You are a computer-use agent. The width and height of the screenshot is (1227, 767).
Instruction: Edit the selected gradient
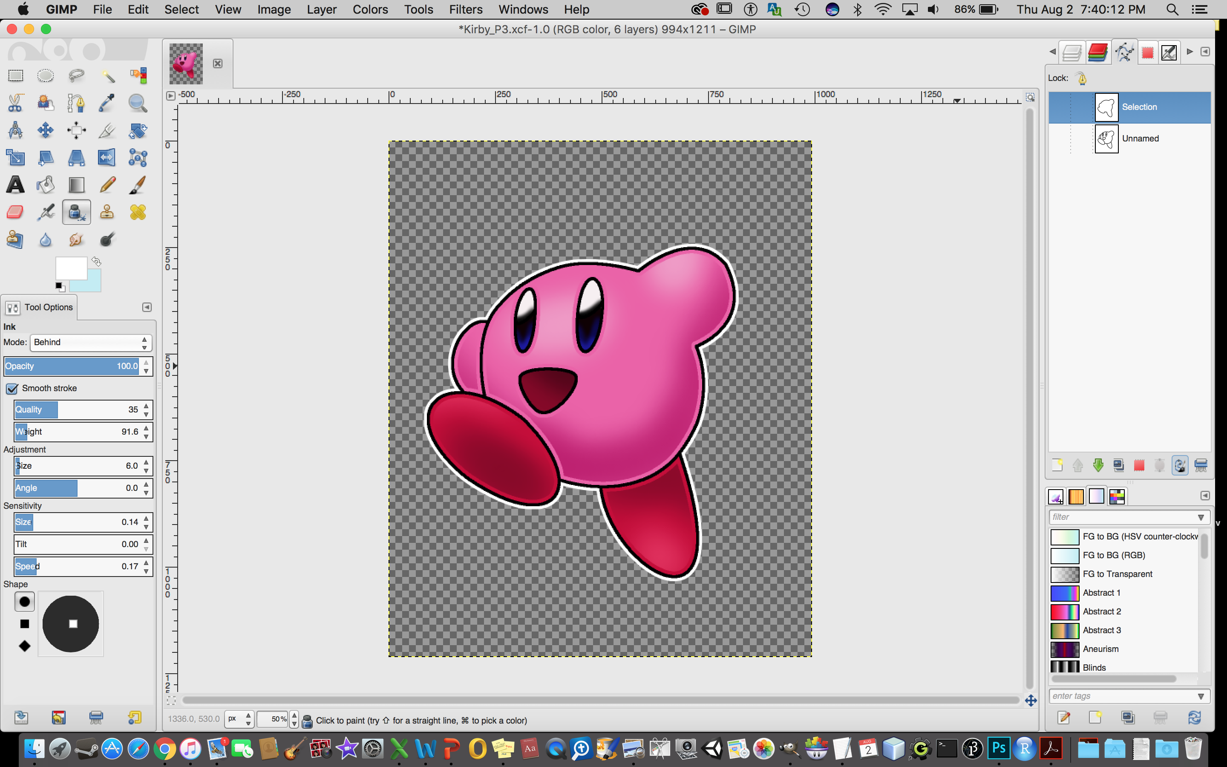[x=1064, y=717]
